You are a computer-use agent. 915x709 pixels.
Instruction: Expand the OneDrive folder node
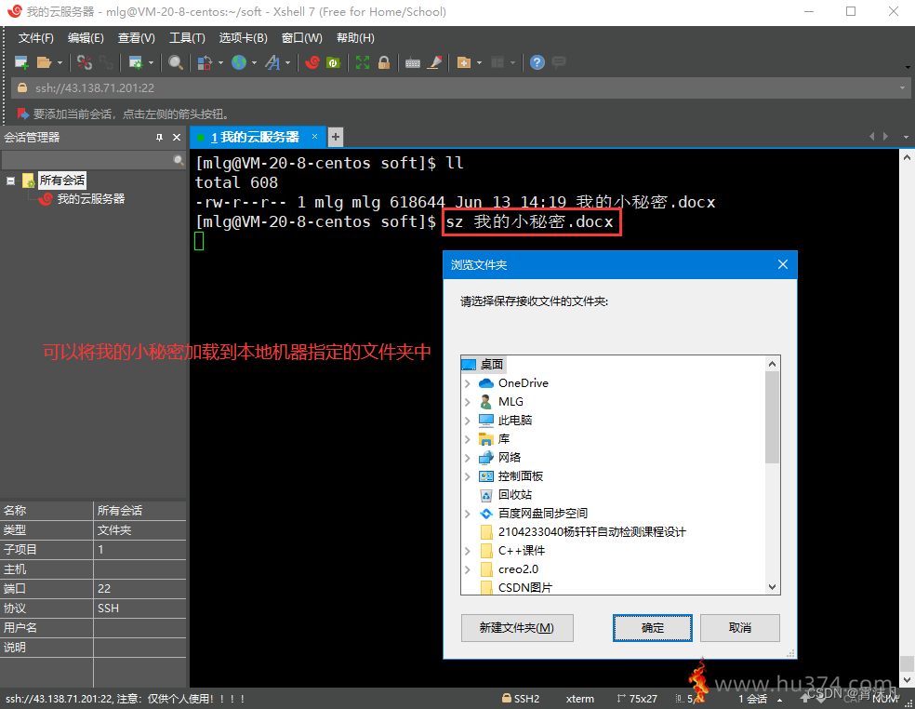click(468, 383)
